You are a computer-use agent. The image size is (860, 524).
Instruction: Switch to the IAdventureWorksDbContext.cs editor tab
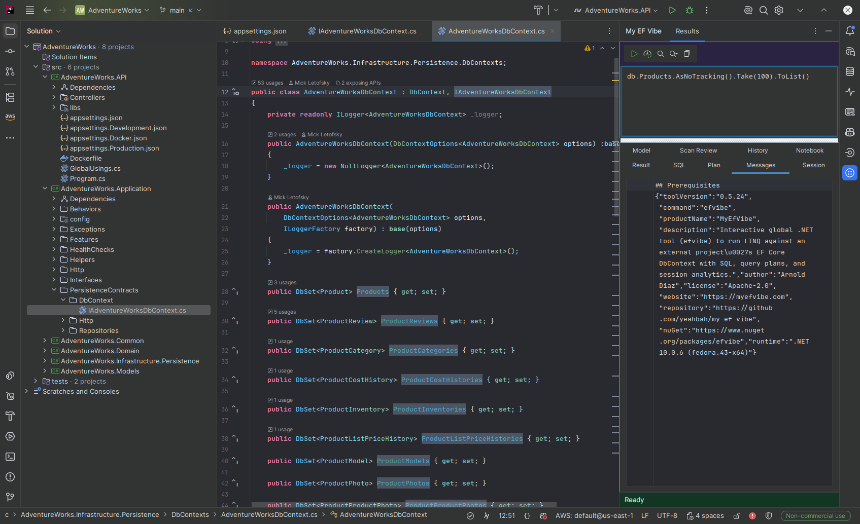coord(362,31)
